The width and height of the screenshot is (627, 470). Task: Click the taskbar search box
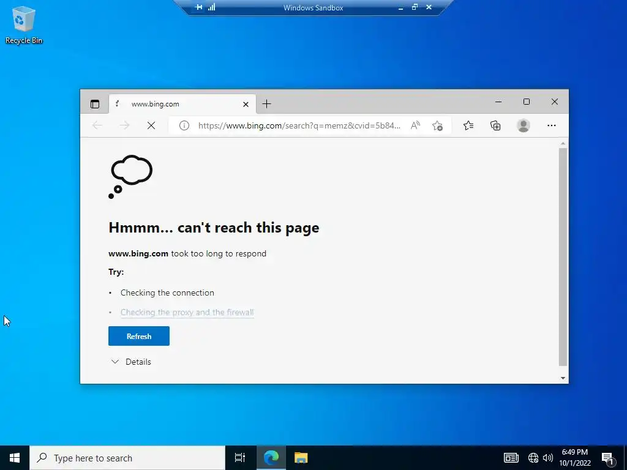(127, 458)
